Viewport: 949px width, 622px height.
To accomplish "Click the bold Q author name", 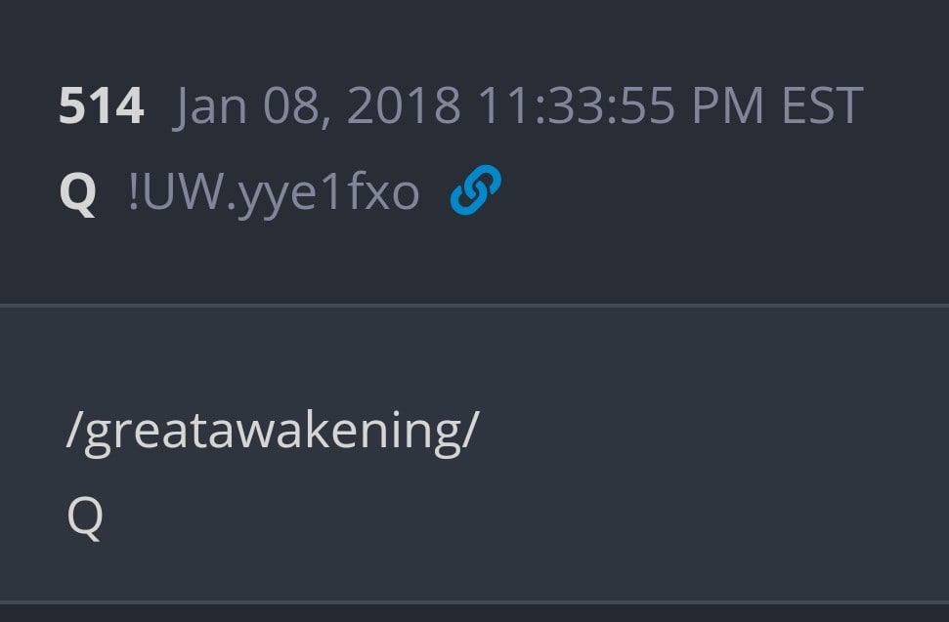I will (x=78, y=192).
